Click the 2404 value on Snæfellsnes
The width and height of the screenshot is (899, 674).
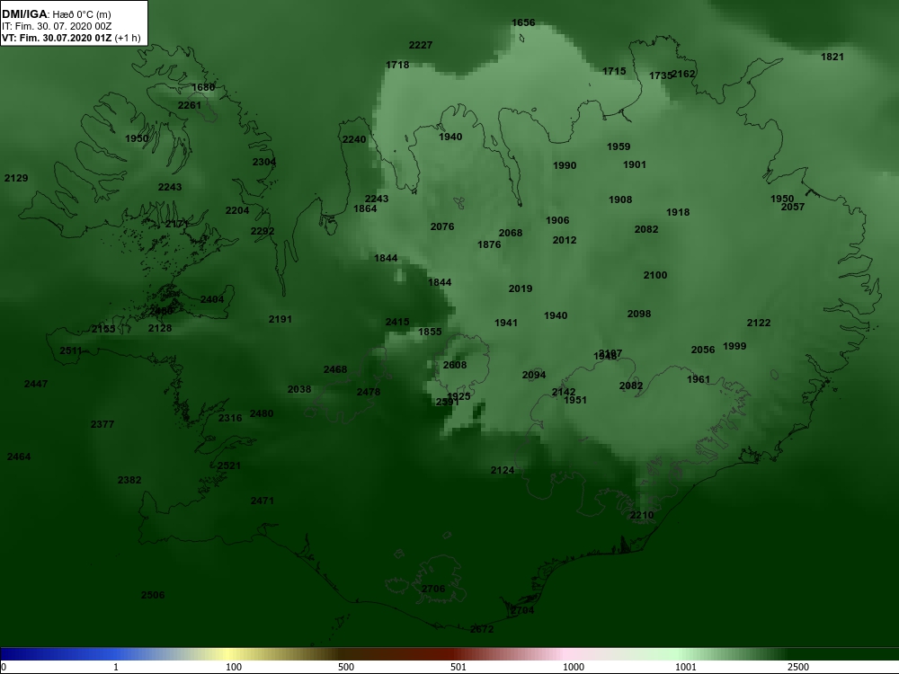click(211, 300)
